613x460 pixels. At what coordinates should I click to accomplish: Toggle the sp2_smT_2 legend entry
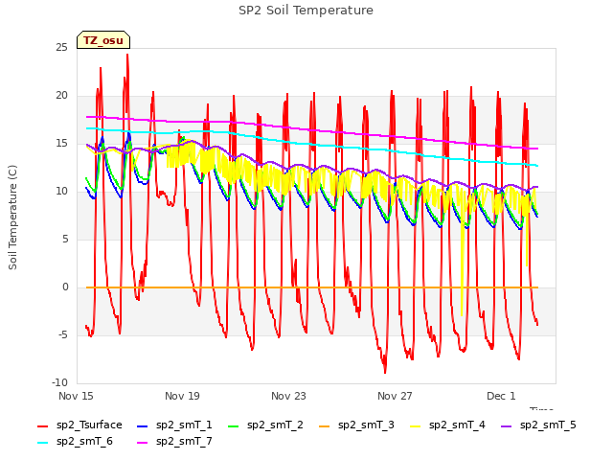coord(265,425)
